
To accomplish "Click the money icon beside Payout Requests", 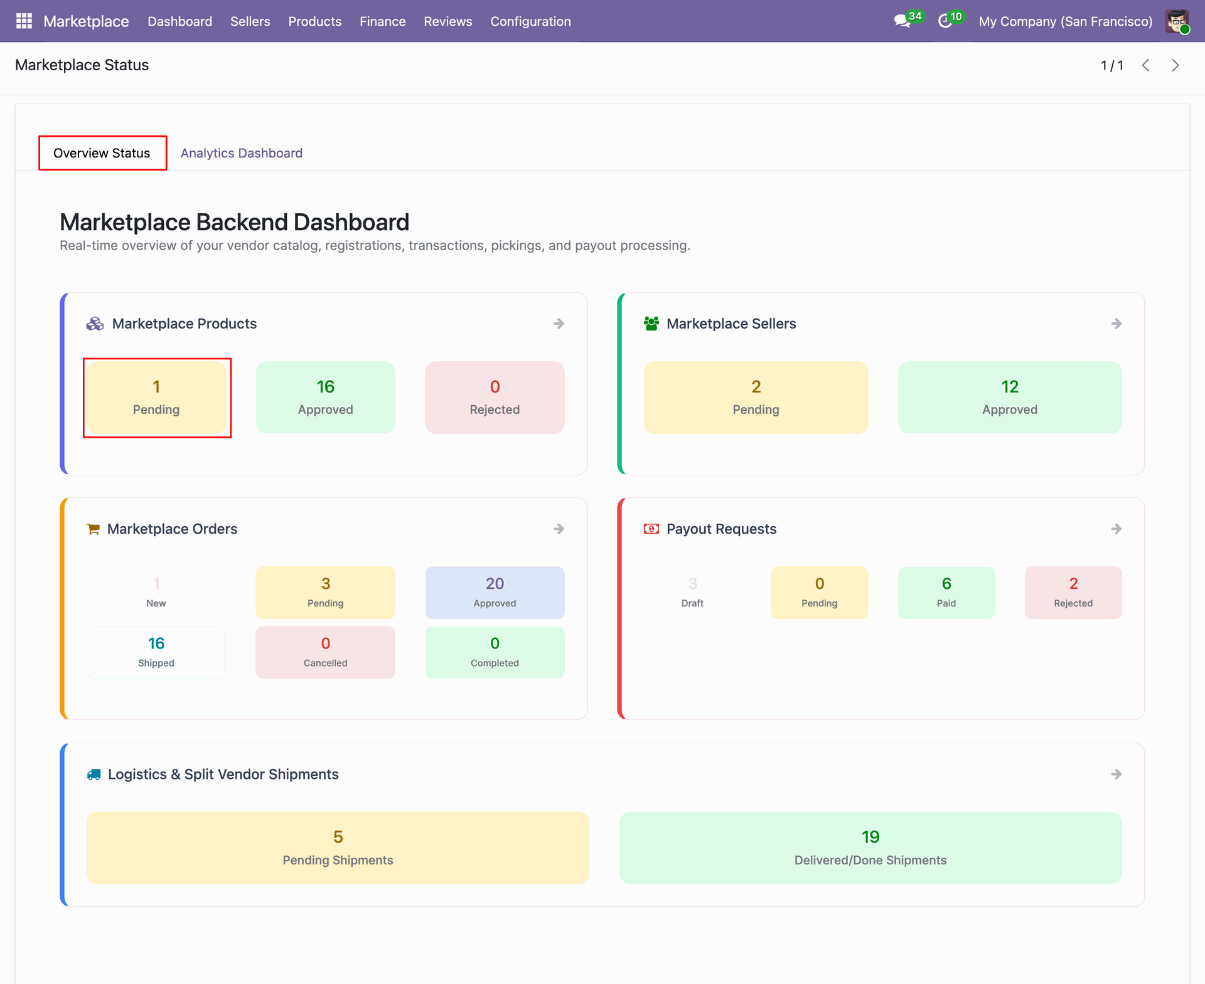I will tap(651, 529).
